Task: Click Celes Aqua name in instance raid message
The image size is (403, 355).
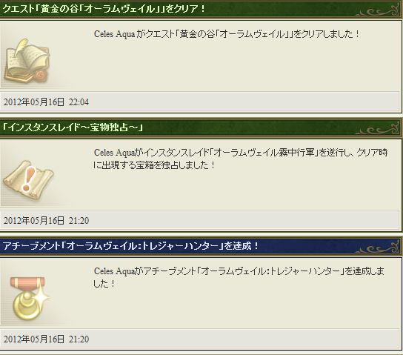Action: pos(114,153)
